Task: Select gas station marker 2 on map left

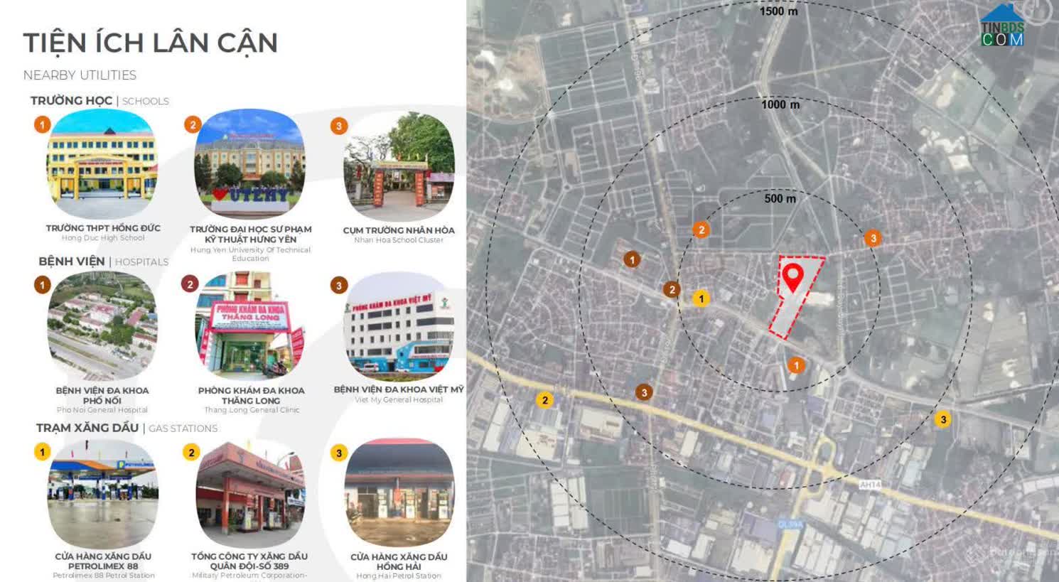Action: 545,400
